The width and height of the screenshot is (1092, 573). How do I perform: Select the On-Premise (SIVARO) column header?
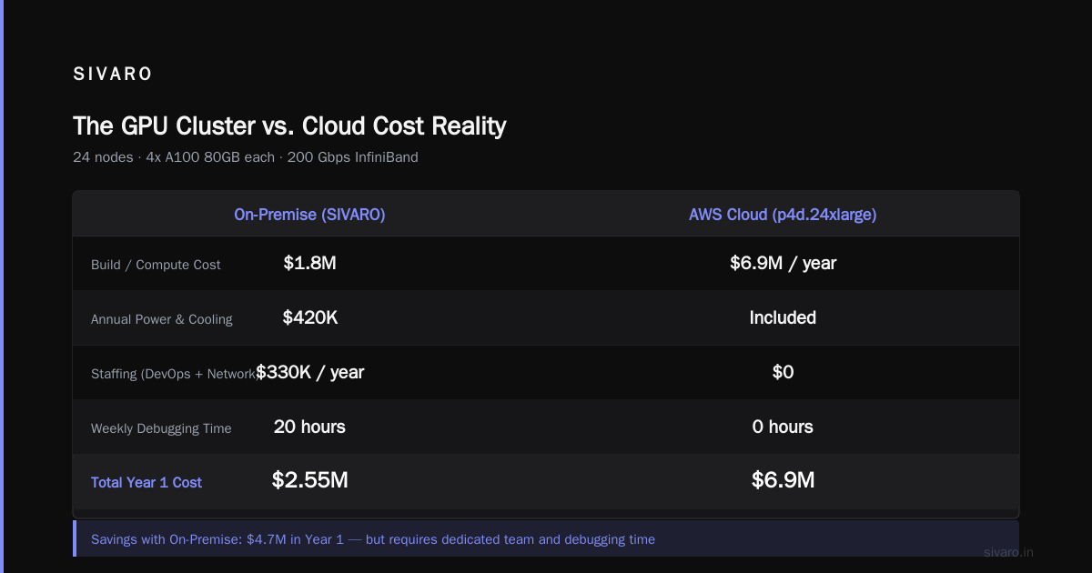click(x=309, y=215)
